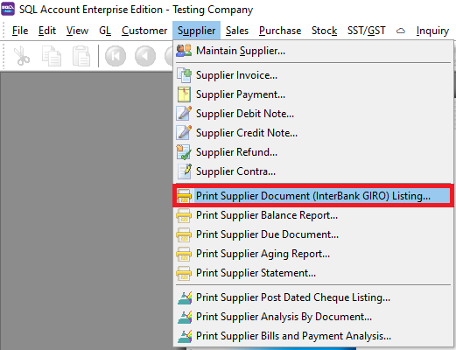Click the Supplier Credit Note pencil icon
The height and width of the screenshot is (350, 456).
pos(184,133)
